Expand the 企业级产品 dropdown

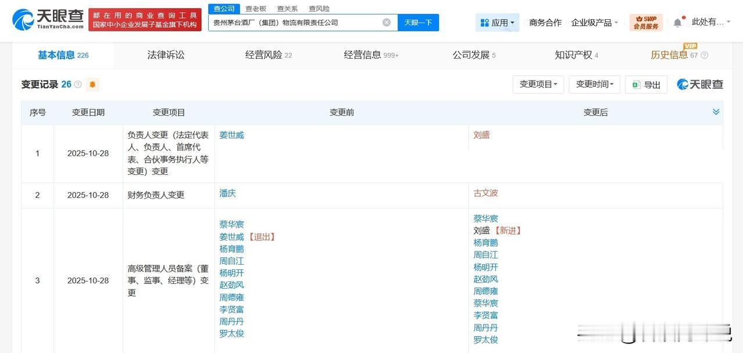pos(595,23)
